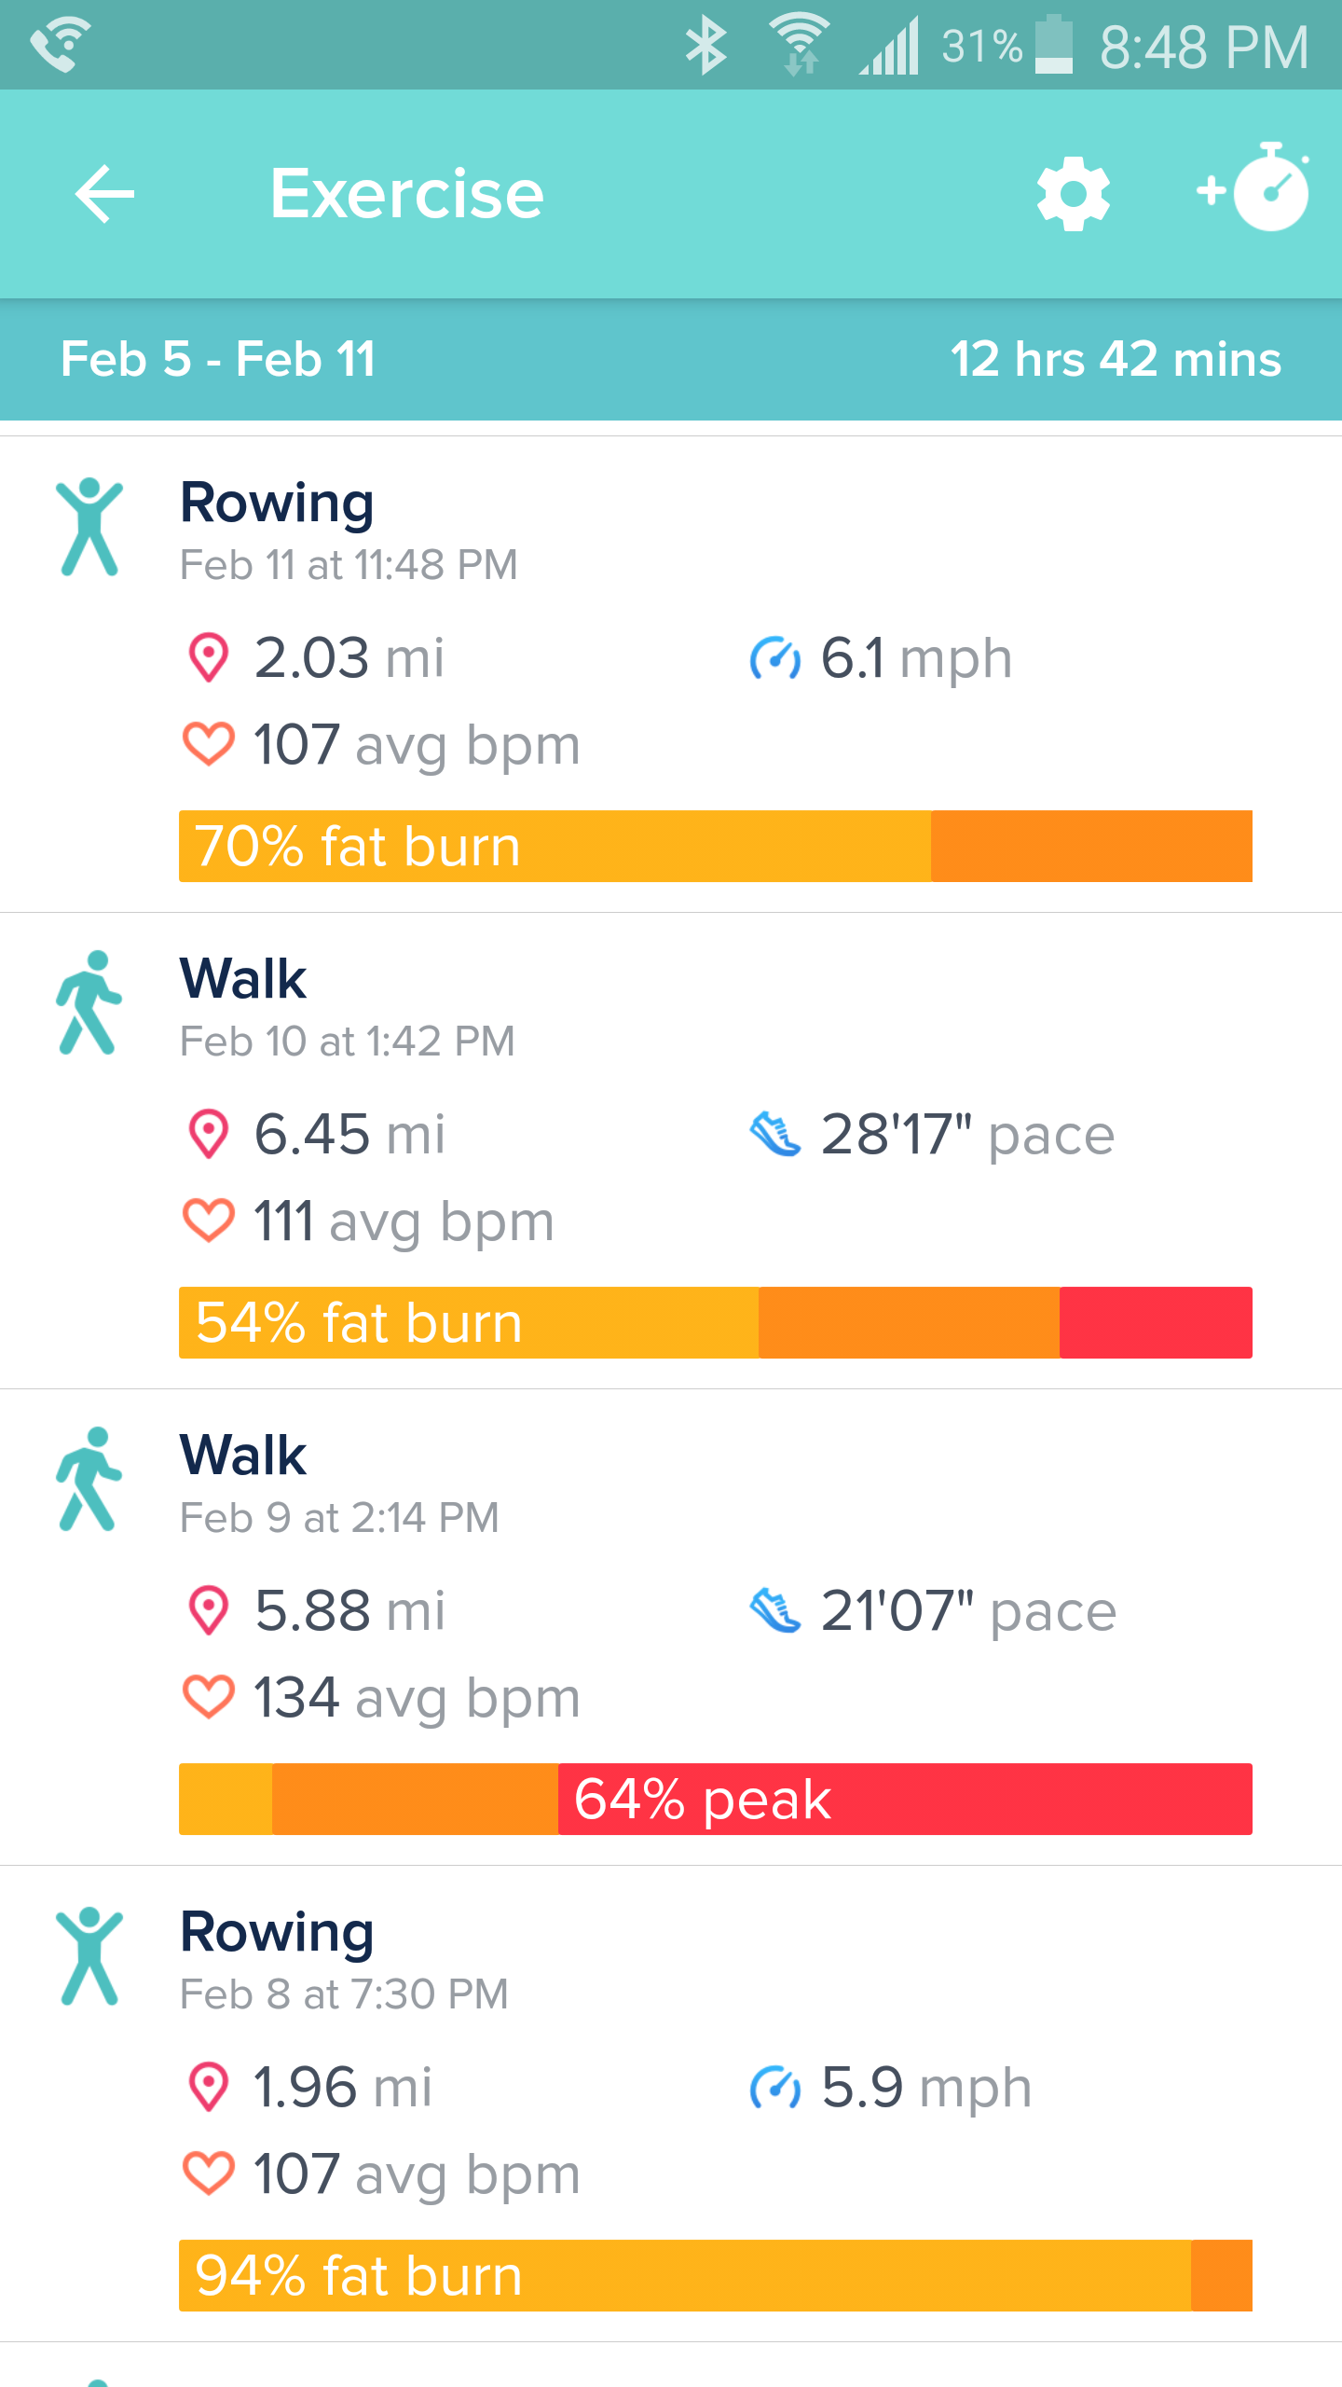
Task: Tap the Feb 10 Walk walking icon
Action: (89, 1003)
